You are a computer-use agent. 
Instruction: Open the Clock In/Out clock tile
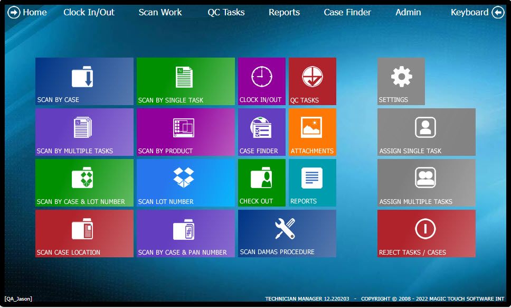[x=261, y=81]
